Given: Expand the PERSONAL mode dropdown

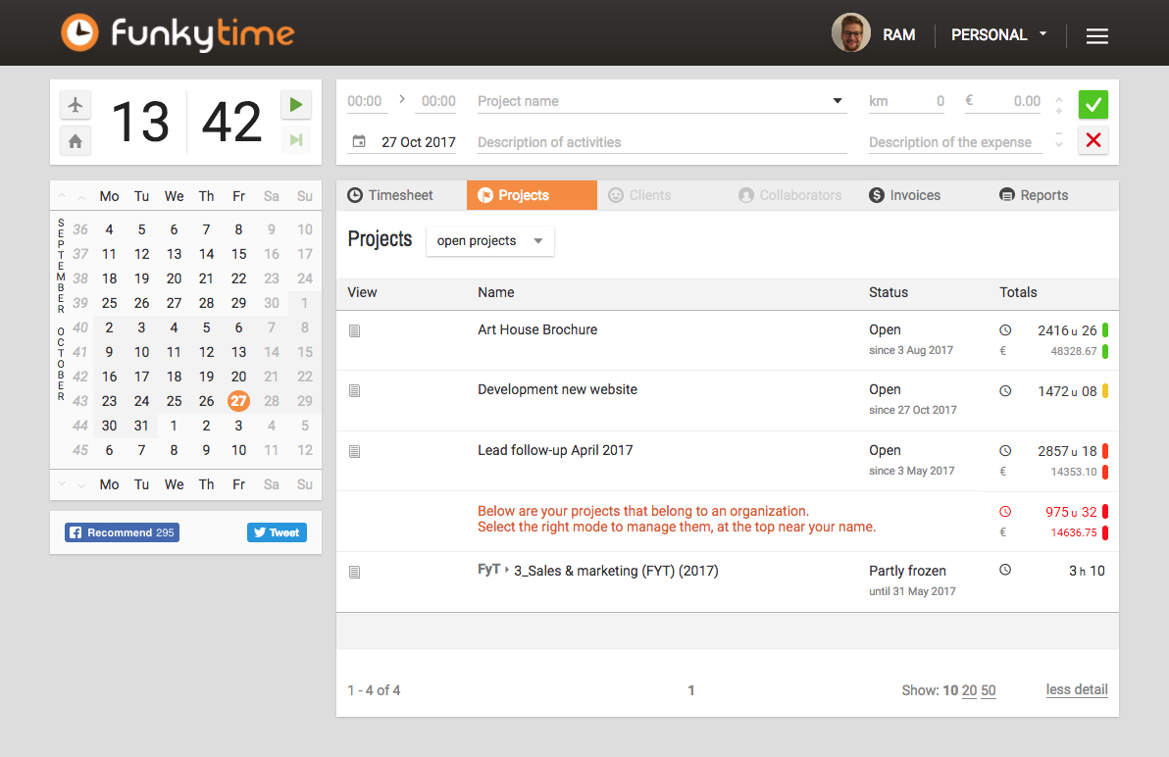Looking at the screenshot, I should [x=999, y=35].
